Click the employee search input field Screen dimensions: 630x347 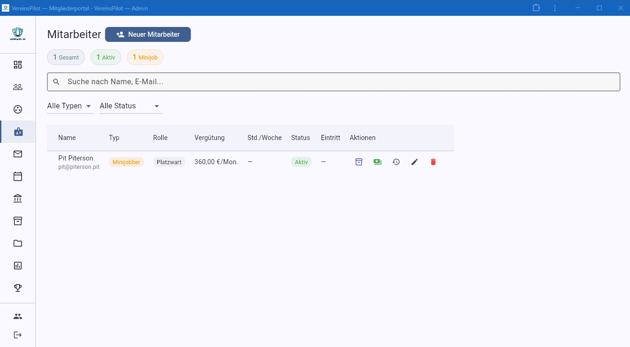333,82
